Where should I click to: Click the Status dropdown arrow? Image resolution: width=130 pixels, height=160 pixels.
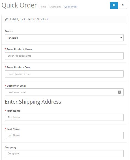coord(121,38)
